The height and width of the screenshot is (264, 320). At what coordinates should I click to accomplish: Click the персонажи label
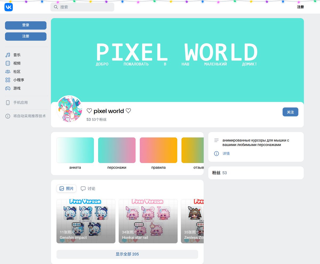(117, 168)
